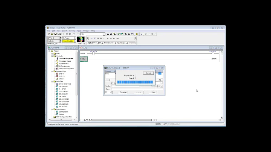Click the Verify file checkmark icon
The height and width of the screenshot is (152, 271).
(118, 34)
